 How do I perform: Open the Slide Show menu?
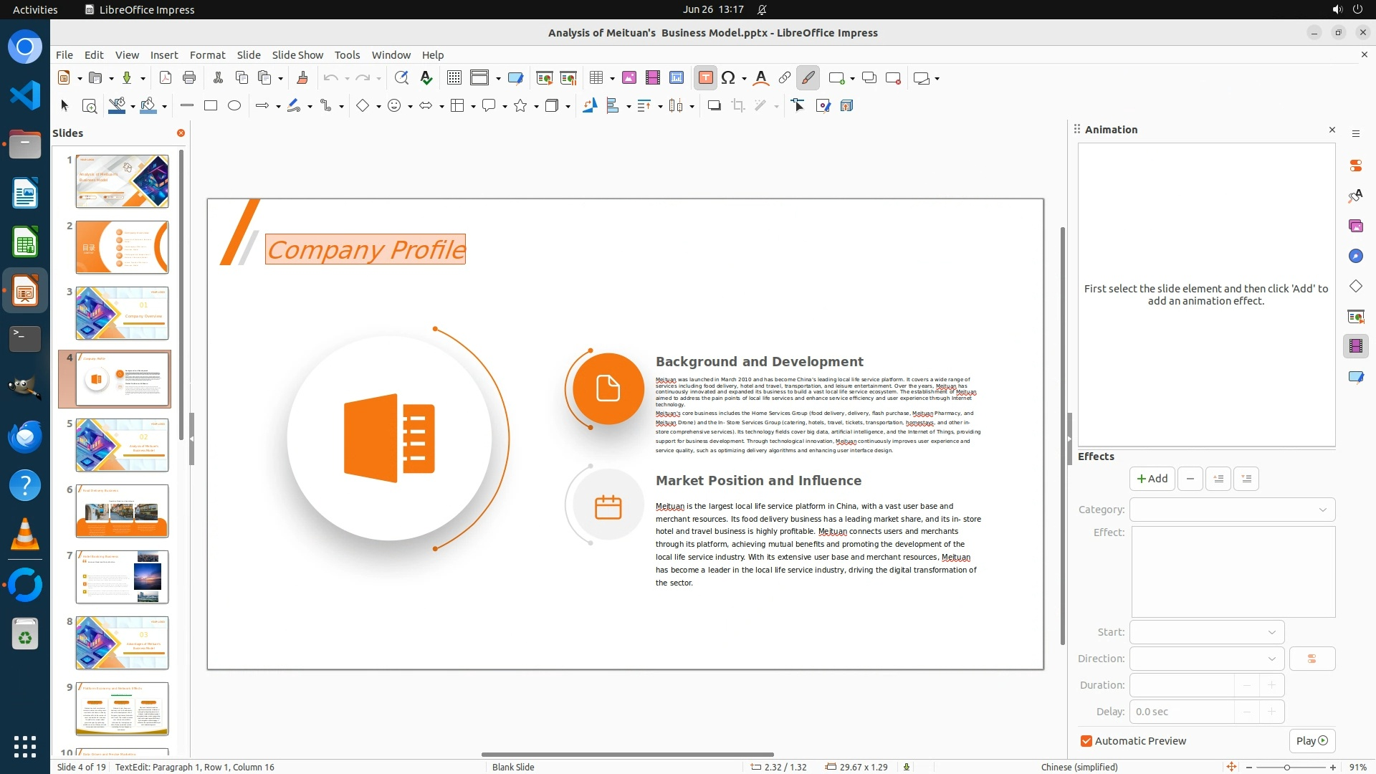point(297,55)
